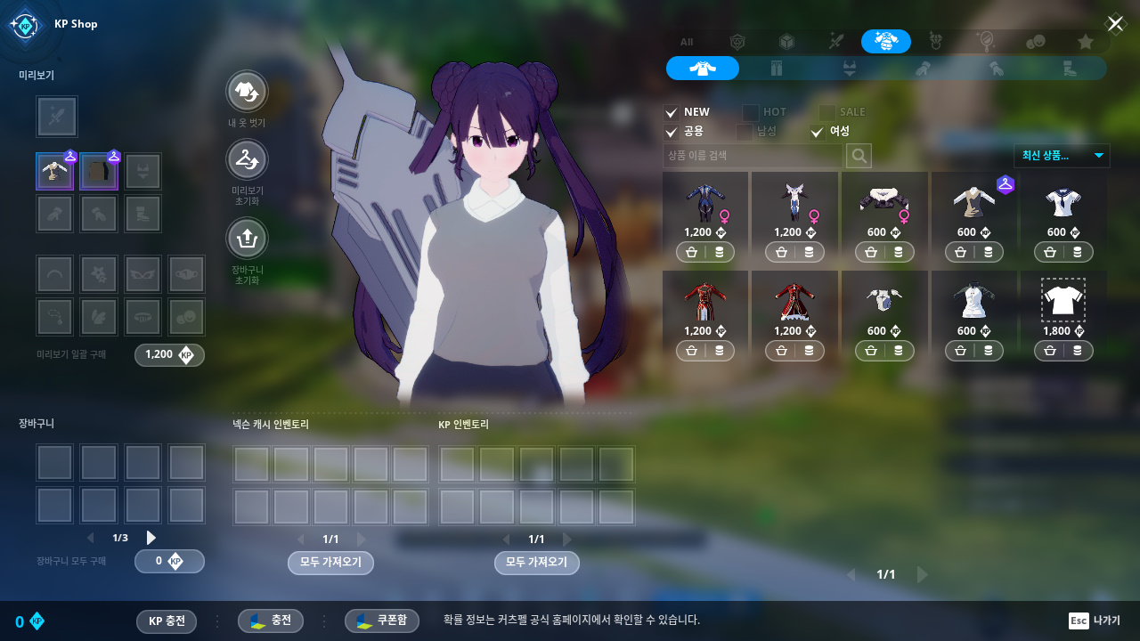Select the pants subcategory icon
The image size is (1140, 641).
(775, 69)
